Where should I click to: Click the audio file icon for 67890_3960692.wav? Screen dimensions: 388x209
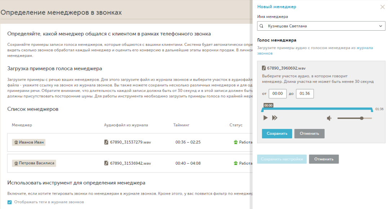264,68
